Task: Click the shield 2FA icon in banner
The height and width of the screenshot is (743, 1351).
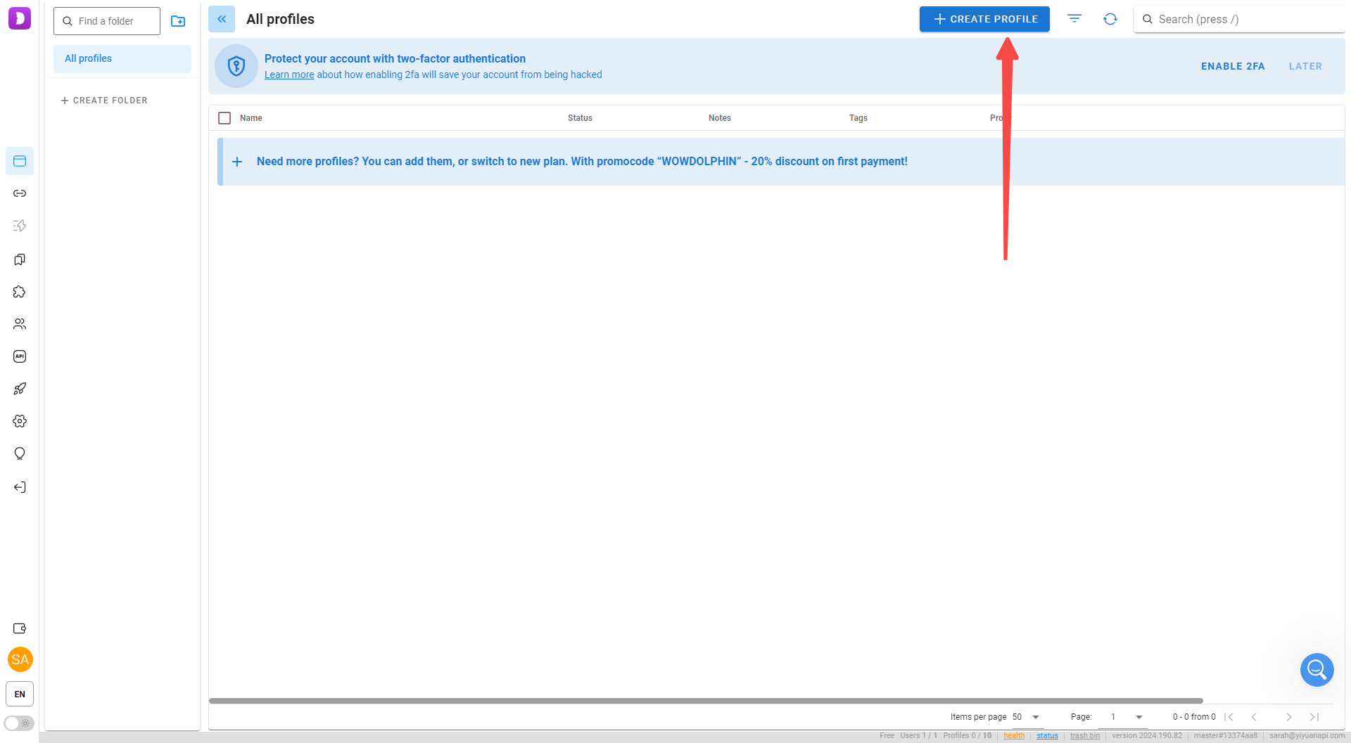Action: 236,66
